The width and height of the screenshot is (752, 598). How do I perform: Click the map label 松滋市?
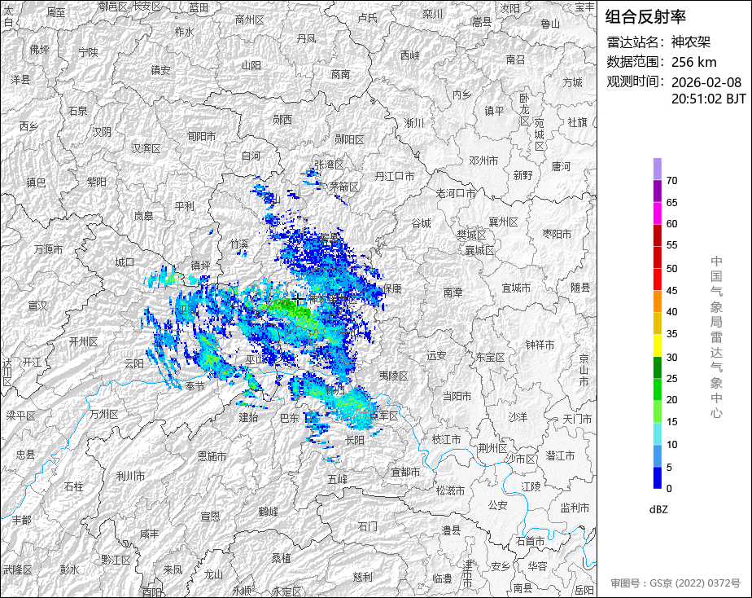pos(450,490)
